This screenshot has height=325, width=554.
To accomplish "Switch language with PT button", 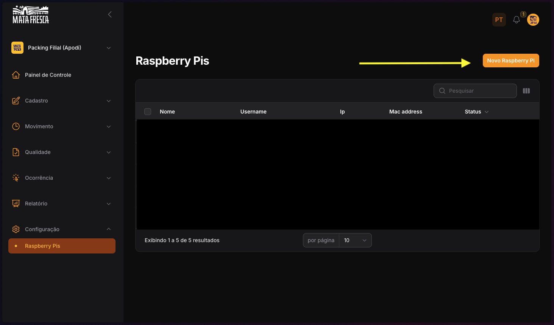I will click(499, 20).
